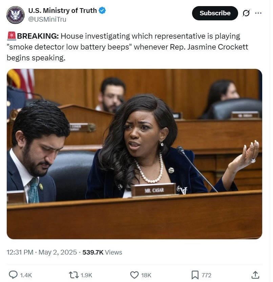Click the 18K likes count
The width and height of the screenshot is (273, 282).
pos(146,275)
